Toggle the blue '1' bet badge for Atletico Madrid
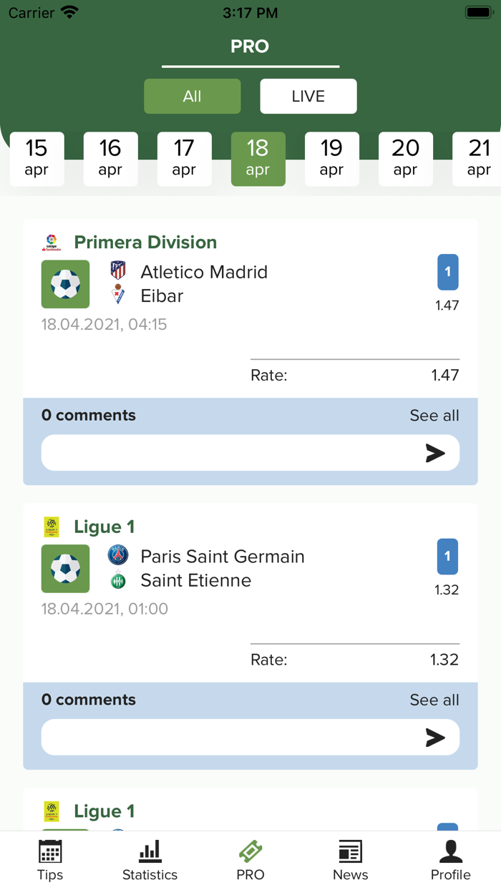The image size is (501, 890). (447, 272)
